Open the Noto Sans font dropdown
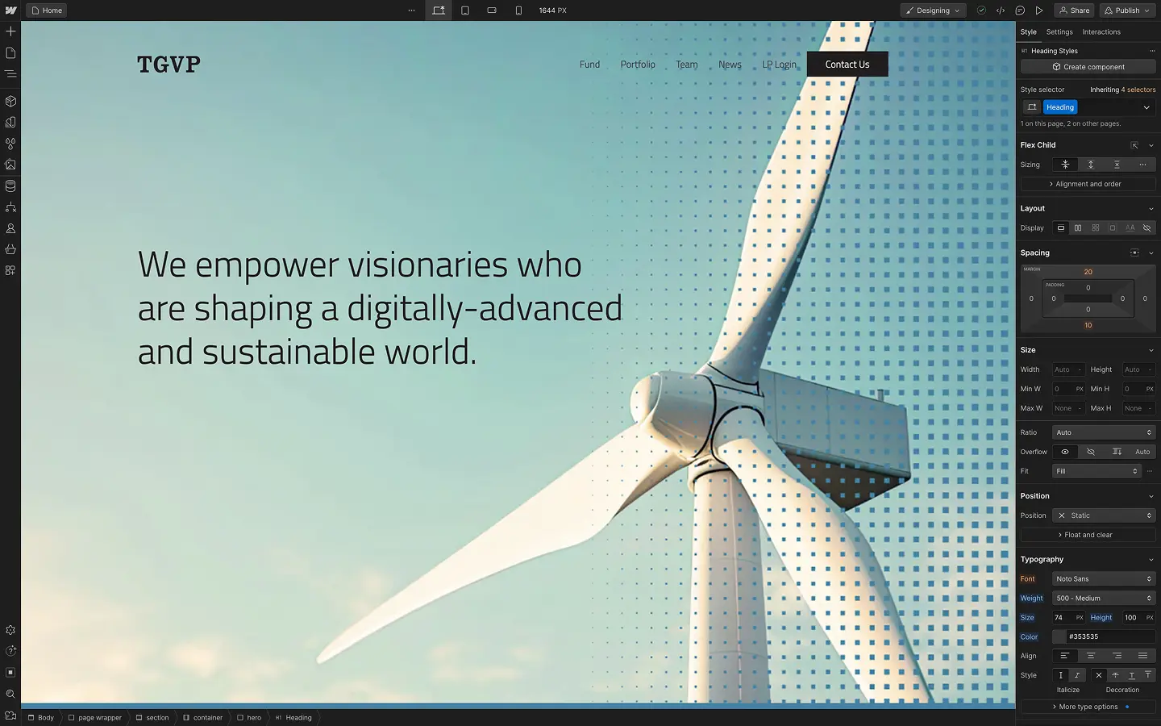This screenshot has width=1161, height=726. tap(1104, 579)
